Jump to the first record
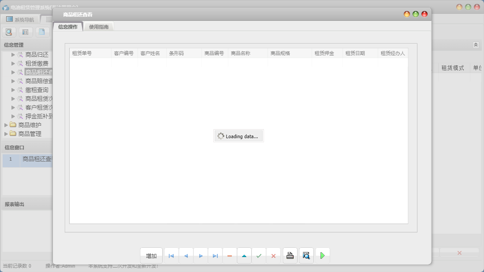The width and height of the screenshot is (484, 272). coord(171,256)
